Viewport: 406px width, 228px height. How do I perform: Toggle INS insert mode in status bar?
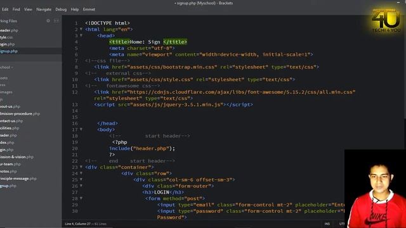tap(327, 224)
